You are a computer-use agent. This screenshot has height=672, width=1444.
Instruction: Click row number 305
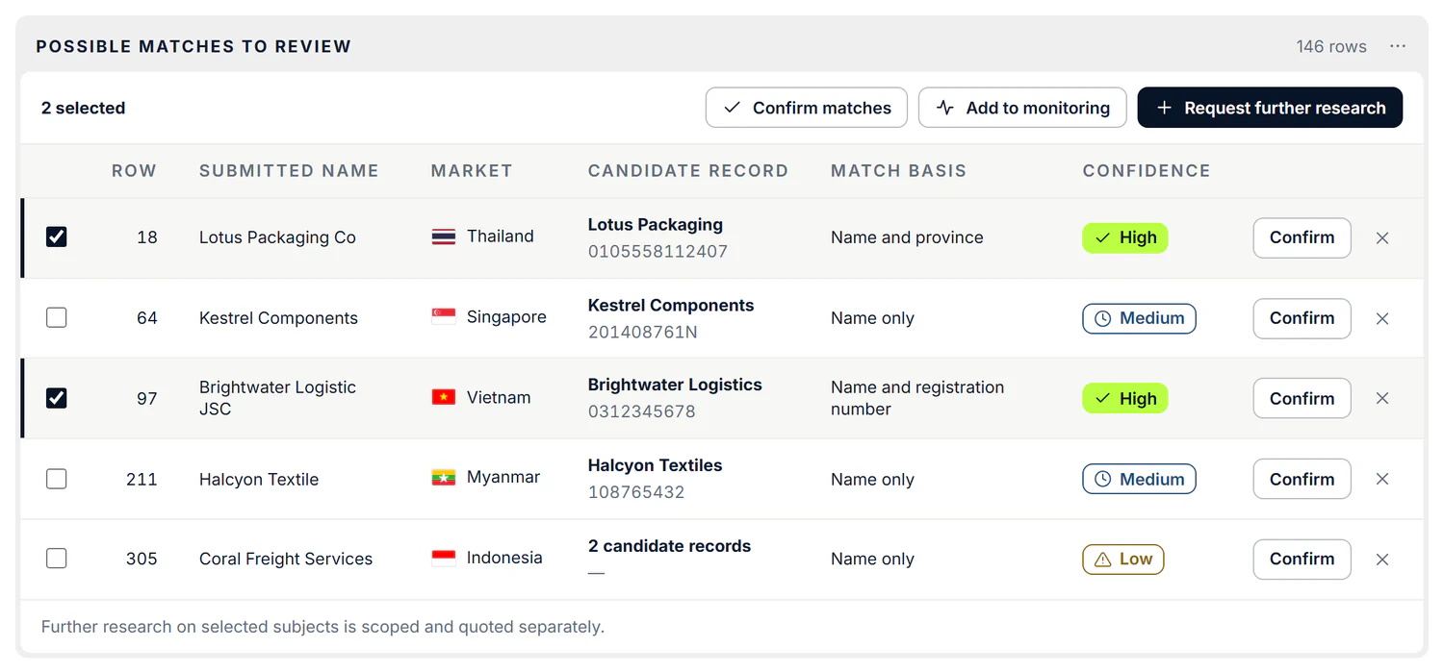point(142,559)
